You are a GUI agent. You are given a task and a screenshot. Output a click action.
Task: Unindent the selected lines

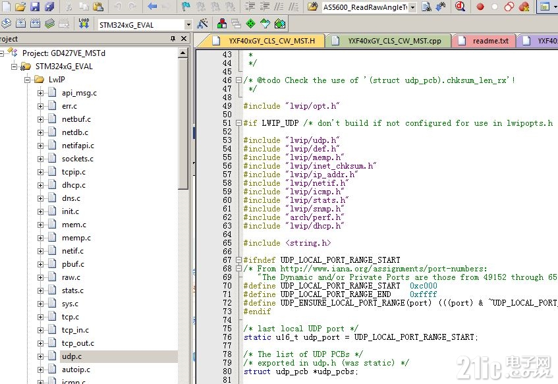pyautogui.click(x=264, y=7)
